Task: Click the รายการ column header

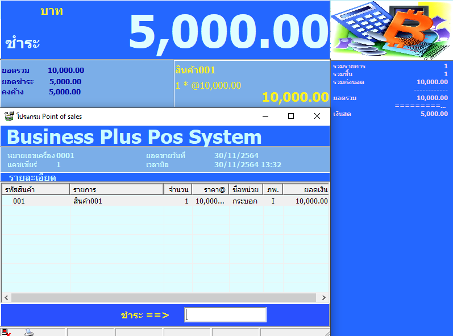Action: [116, 189]
